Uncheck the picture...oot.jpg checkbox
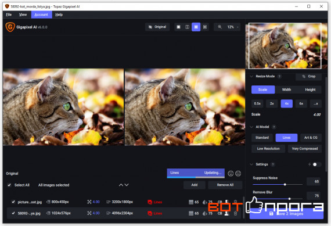Viewport: 331px width, 226px height. (x=13, y=202)
